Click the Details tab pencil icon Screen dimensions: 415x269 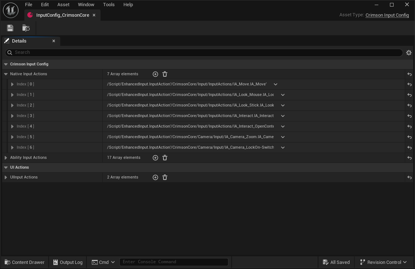pos(7,41)
